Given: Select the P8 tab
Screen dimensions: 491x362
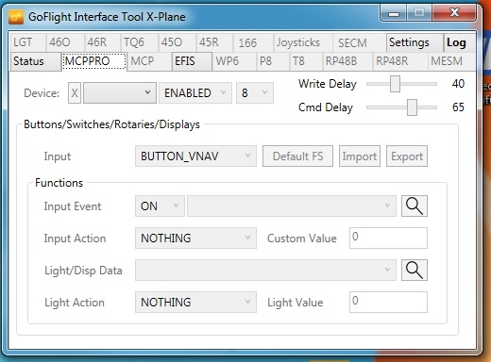Looking at the screenshot, I should pos(273,61).
